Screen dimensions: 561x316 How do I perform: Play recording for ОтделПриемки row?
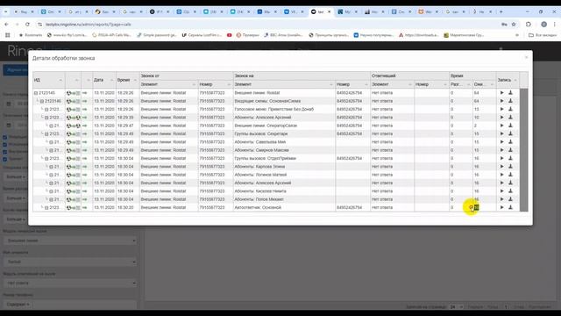pos(501,158)
